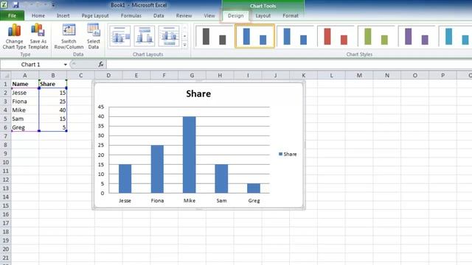The height and width of the screenshot is (265, 472).
Task: Choose the teal chart style
Action: coord(456,36)
